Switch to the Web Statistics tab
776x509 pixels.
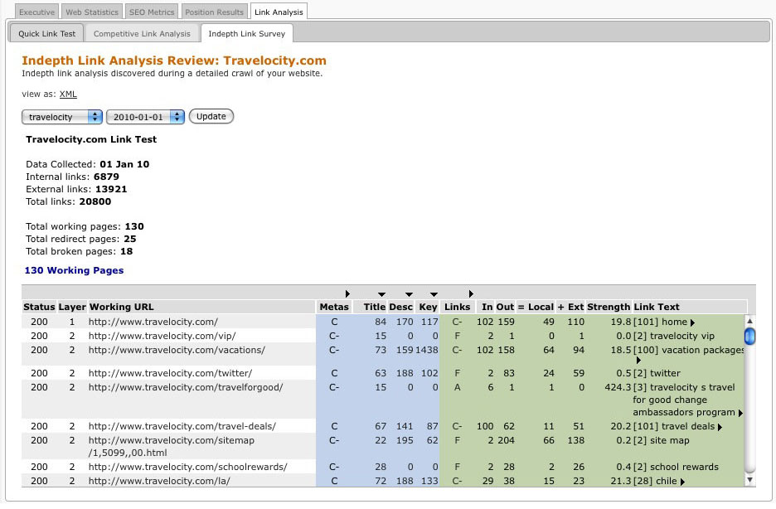92,12
